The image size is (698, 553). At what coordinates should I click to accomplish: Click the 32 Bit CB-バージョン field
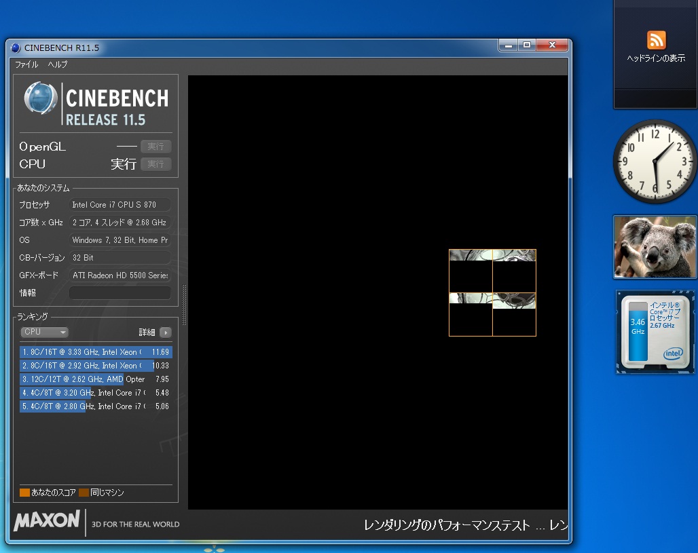tap(120, 258)
